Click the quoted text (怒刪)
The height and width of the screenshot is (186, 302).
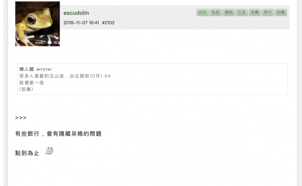(x=26, y=89)
